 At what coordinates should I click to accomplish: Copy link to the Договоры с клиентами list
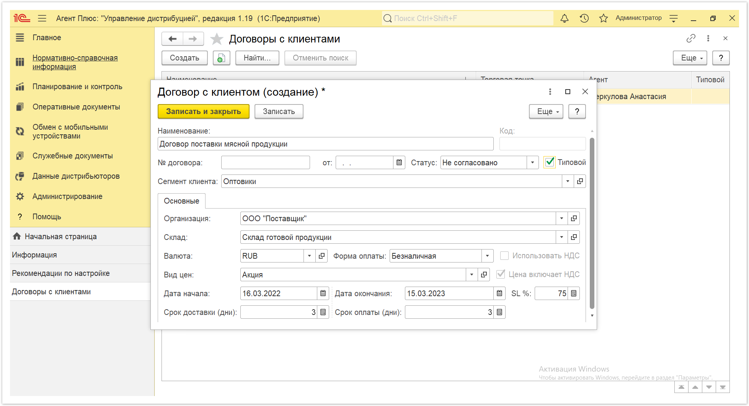click(x=691, y=38)
